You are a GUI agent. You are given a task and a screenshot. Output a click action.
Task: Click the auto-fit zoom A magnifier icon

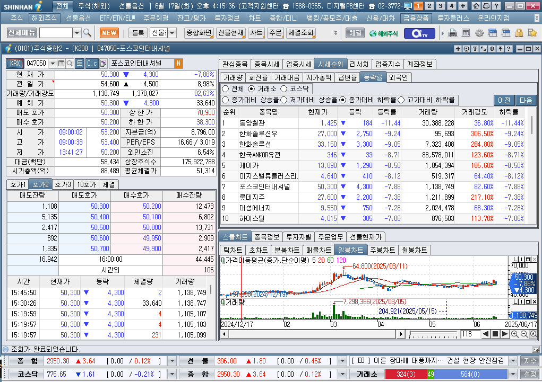pyautogui.click(x=534, y=334)
